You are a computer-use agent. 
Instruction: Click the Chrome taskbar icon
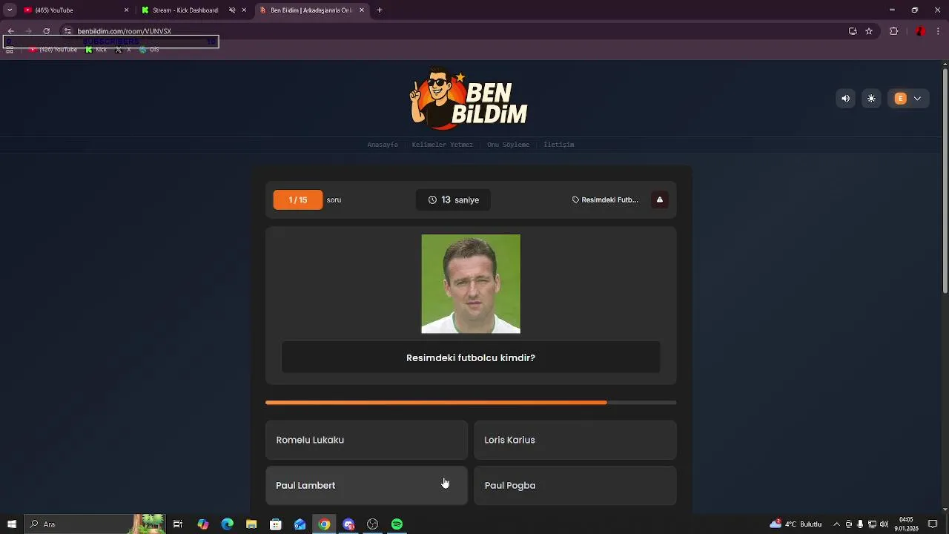[324, 524]
